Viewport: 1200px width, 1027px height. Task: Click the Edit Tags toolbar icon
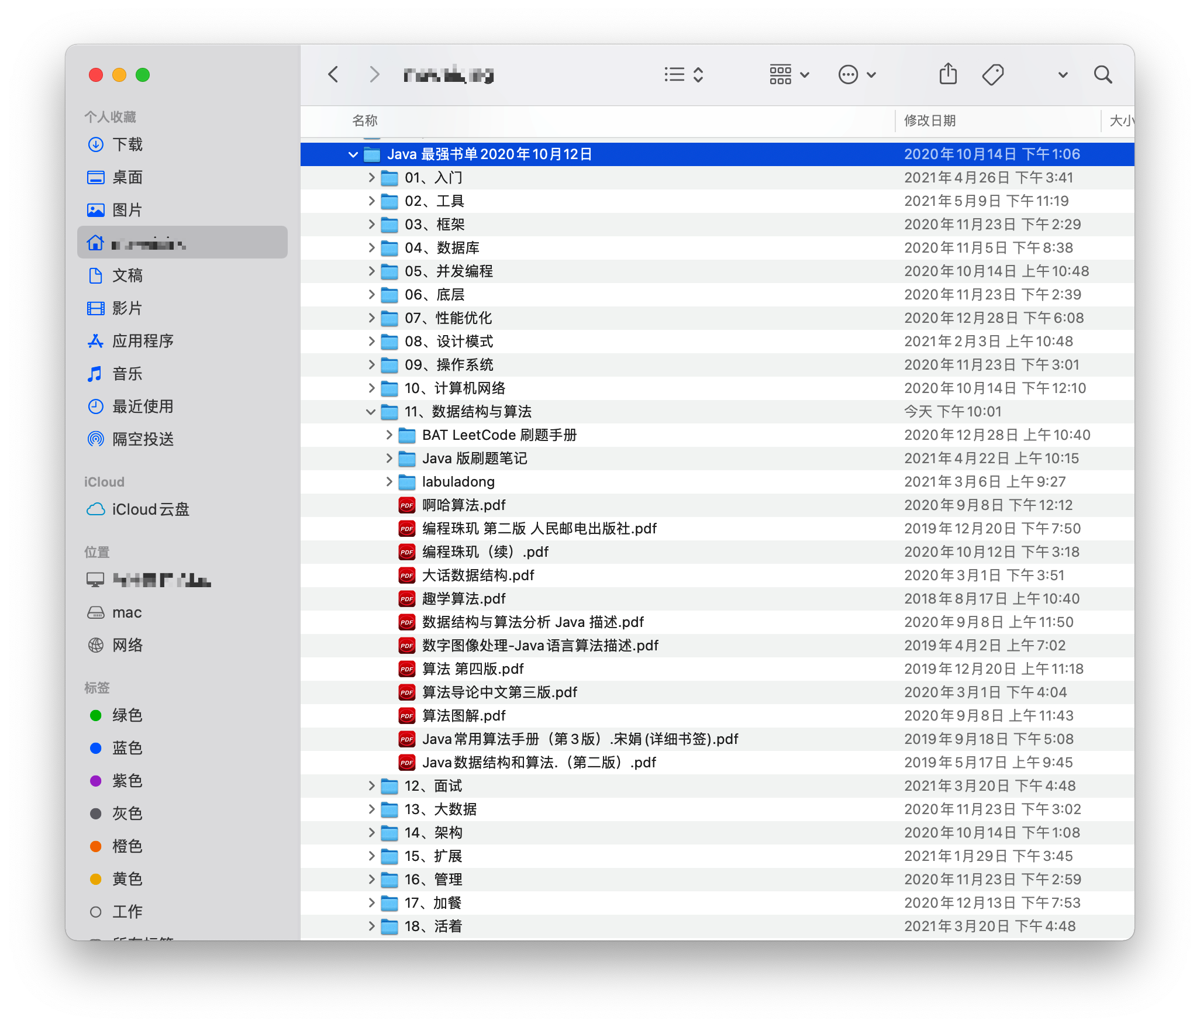[992, 74]
